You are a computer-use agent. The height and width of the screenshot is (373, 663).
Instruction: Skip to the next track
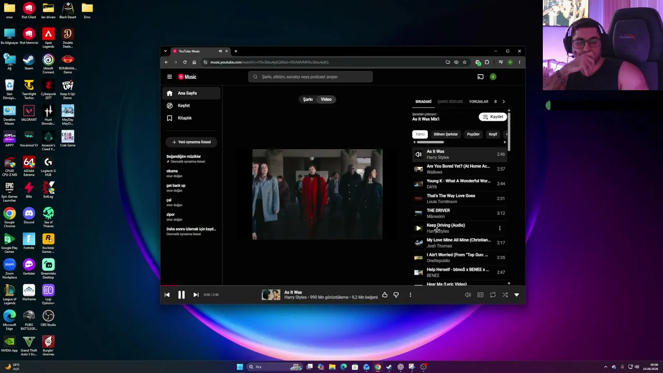[x=196, y=295]
